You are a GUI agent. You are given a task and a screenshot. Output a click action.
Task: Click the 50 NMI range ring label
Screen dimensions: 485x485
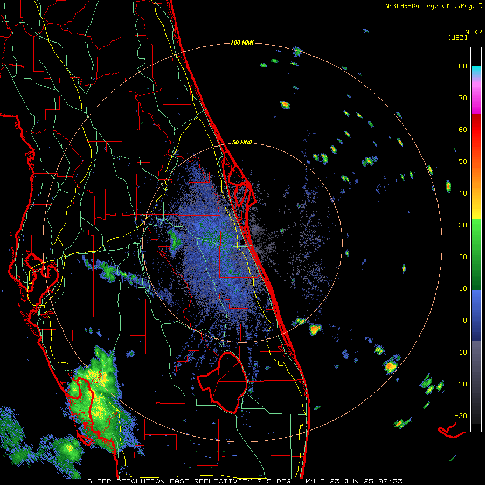242,142
